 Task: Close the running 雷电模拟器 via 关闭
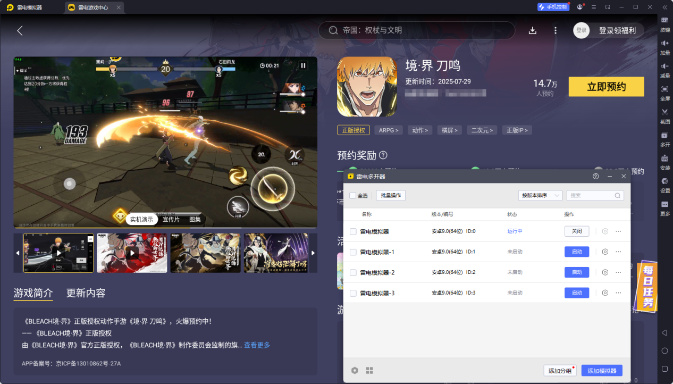click(x=577, y=231)
